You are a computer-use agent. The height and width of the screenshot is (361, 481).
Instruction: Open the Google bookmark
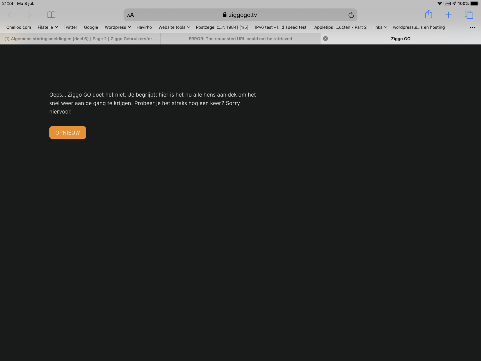point(91,27)
